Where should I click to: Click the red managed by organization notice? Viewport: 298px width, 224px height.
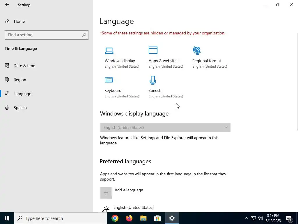(x=162, y=33)
